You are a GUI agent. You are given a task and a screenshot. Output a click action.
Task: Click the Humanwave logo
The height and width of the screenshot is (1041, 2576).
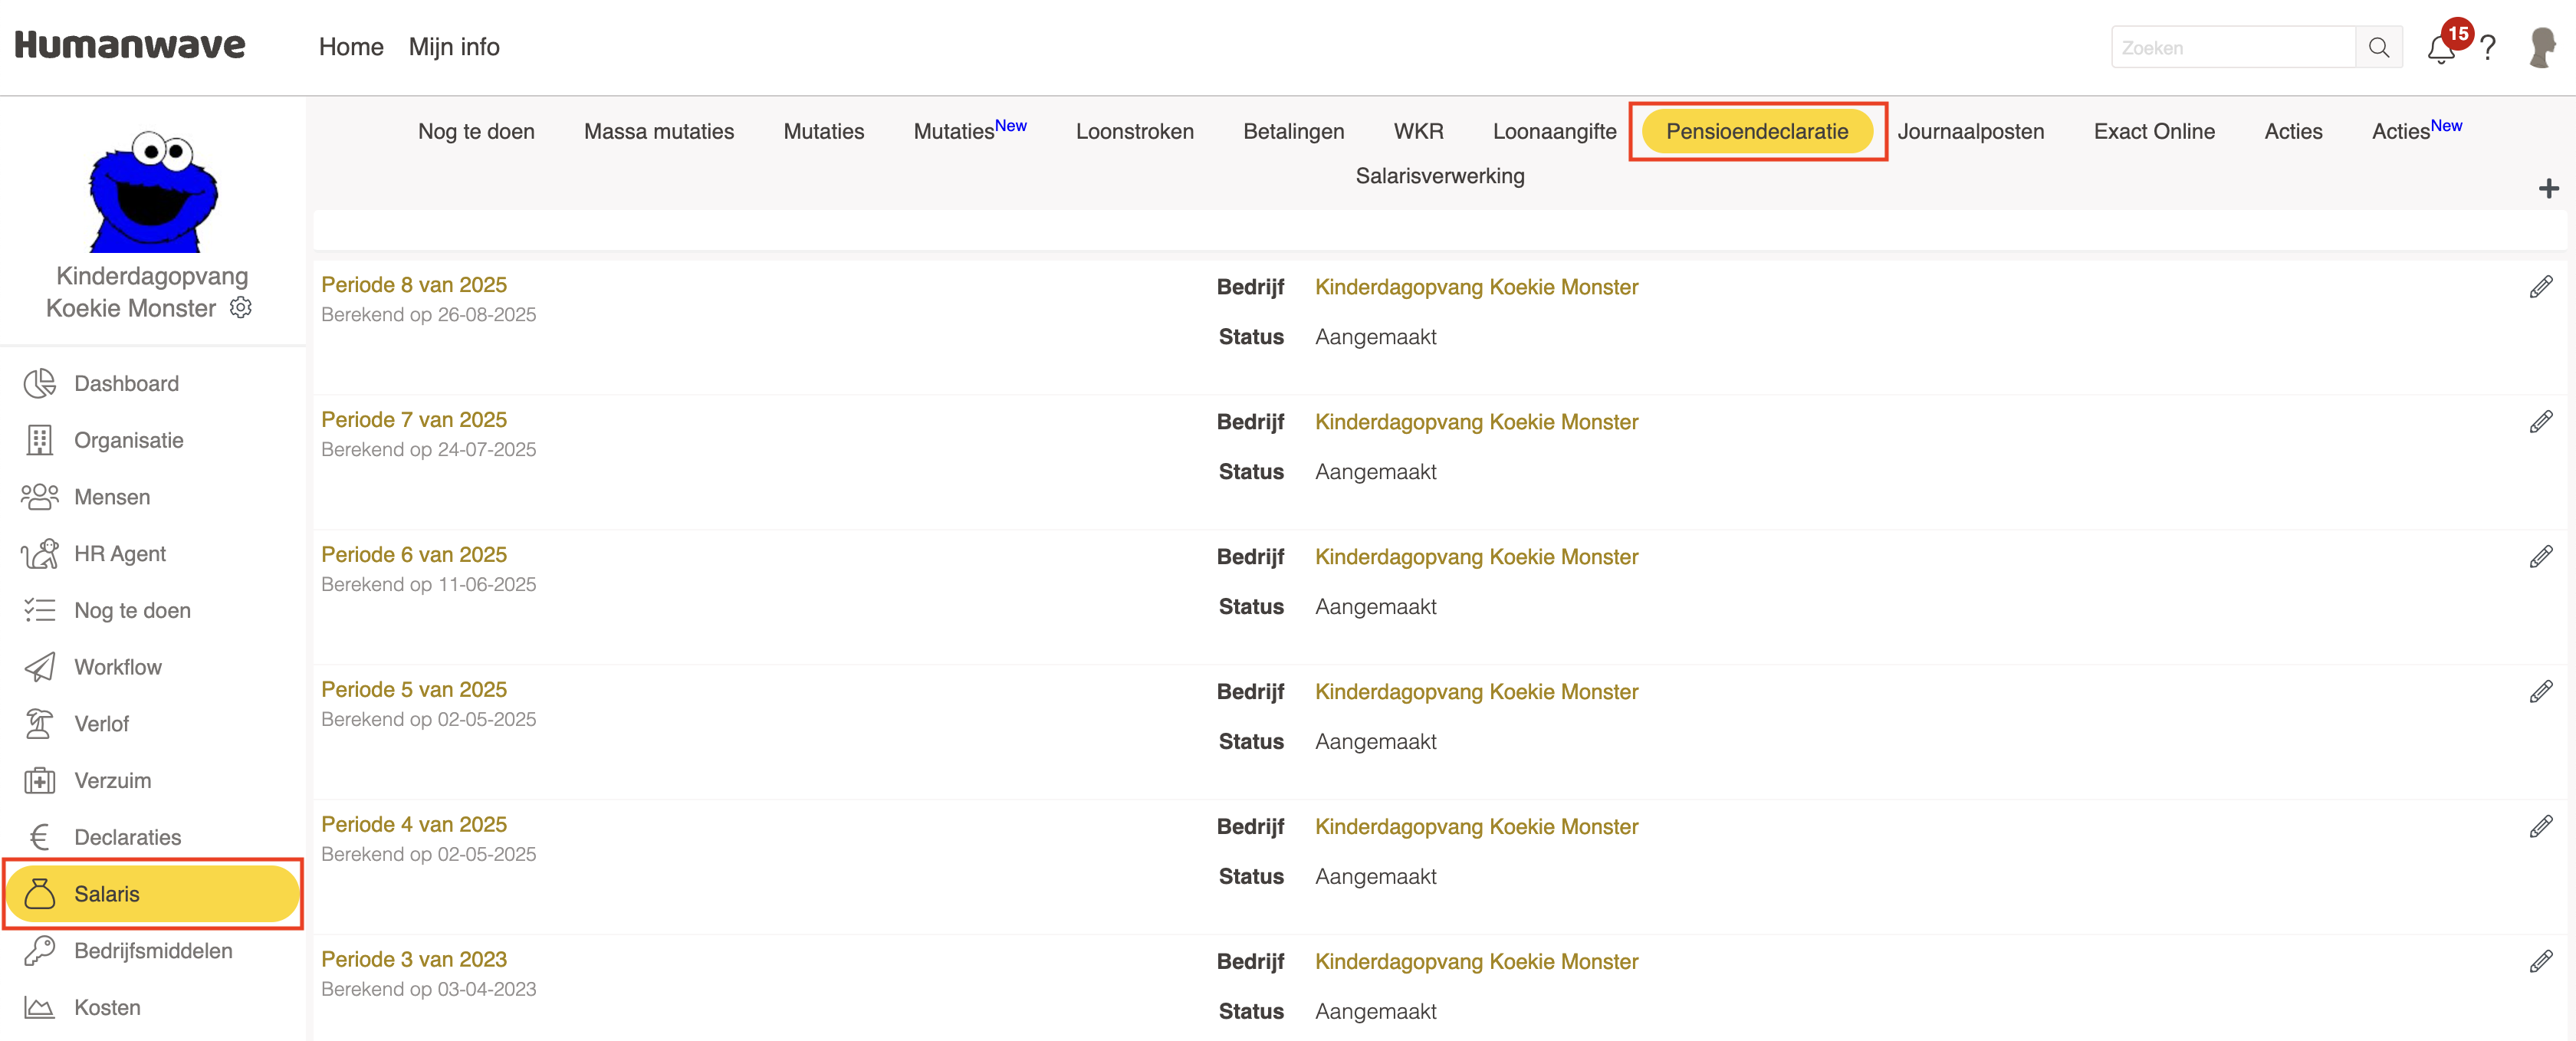coord(130,45)
